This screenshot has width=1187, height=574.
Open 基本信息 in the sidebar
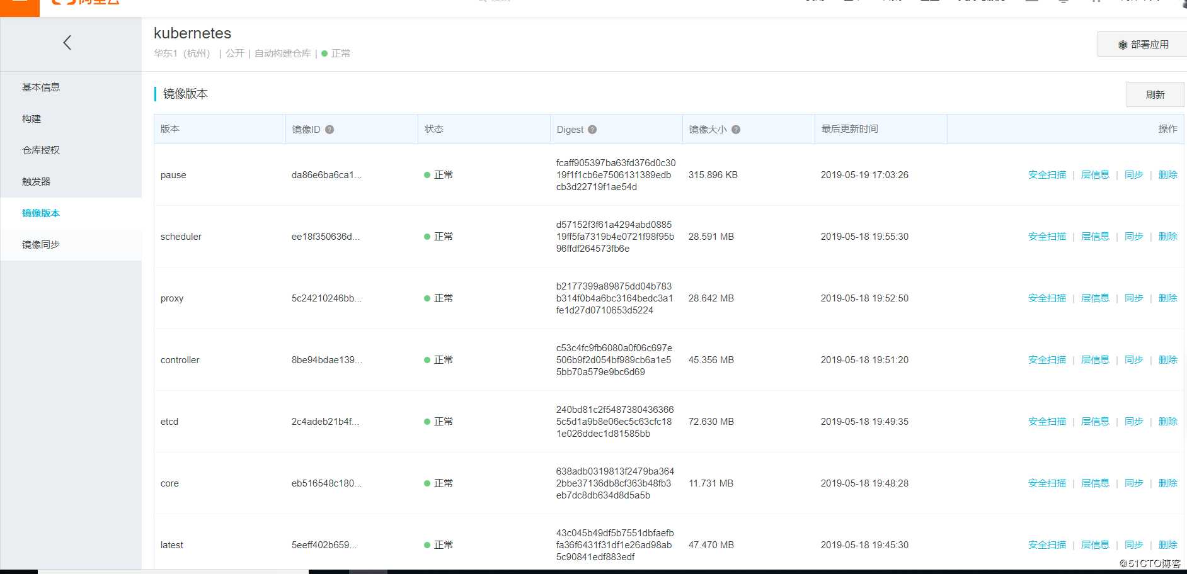[41, 87]
